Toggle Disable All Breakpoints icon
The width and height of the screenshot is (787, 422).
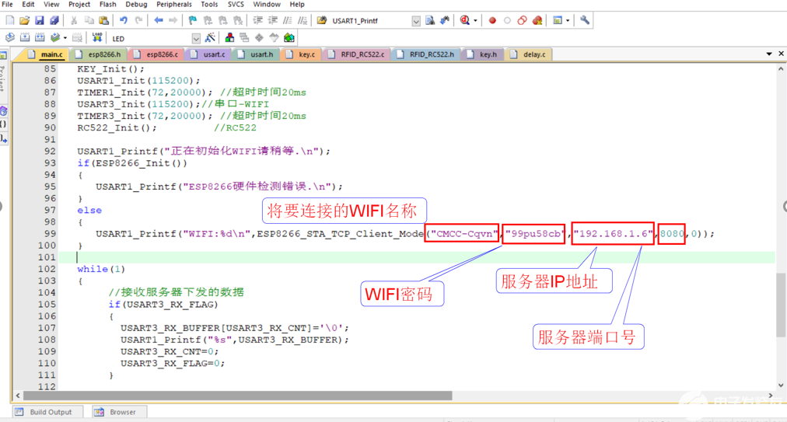(x=522, y=20)
